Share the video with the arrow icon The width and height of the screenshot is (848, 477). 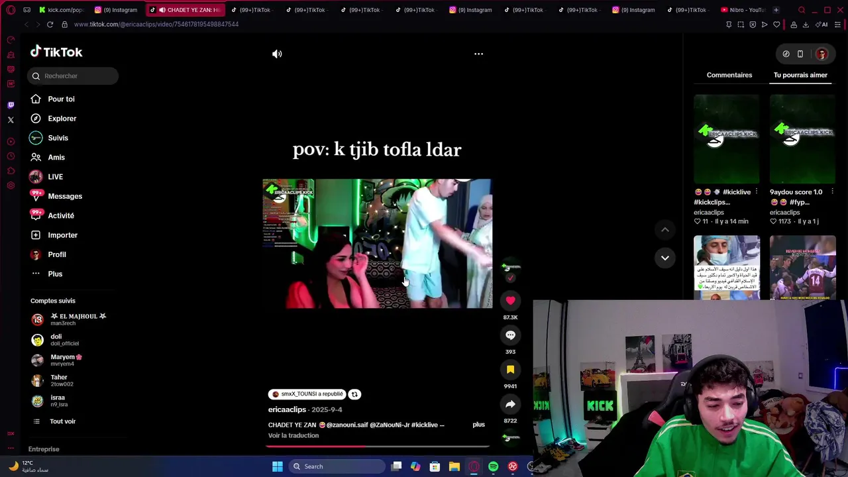pyautogui.click(x=510, y=404)
